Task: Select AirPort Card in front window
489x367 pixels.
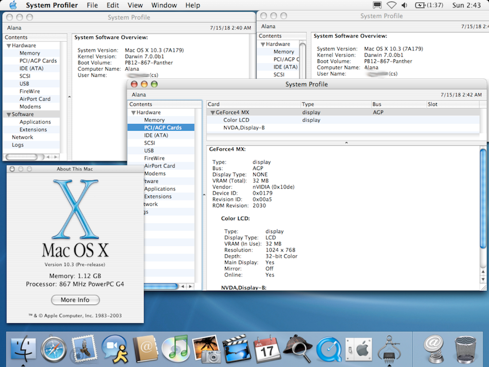Action: [x=169, y=166]
